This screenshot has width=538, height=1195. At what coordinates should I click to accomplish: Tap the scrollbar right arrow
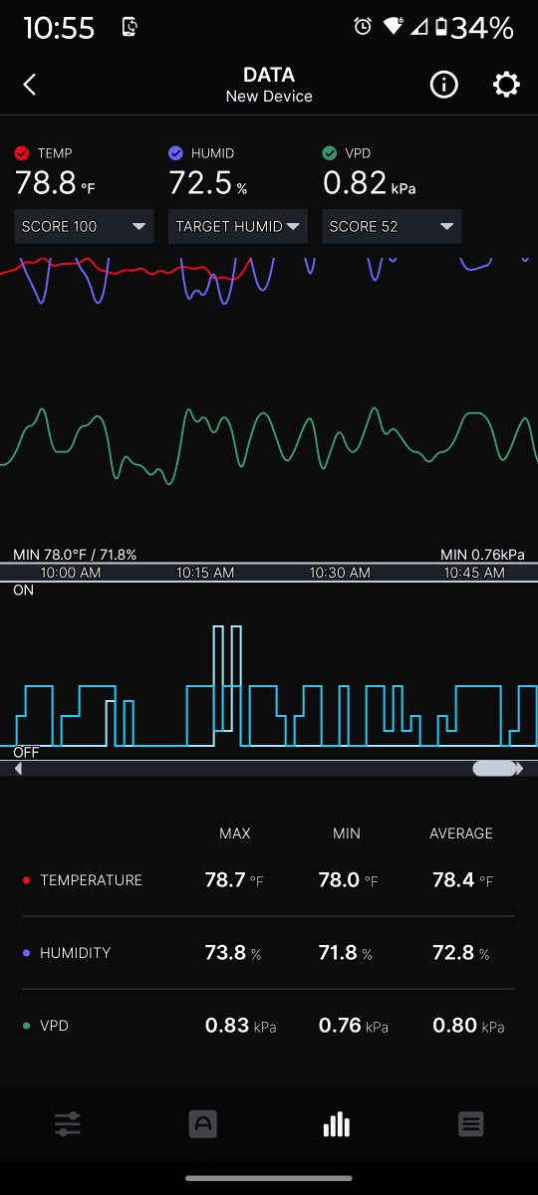(x=520, y=769)
